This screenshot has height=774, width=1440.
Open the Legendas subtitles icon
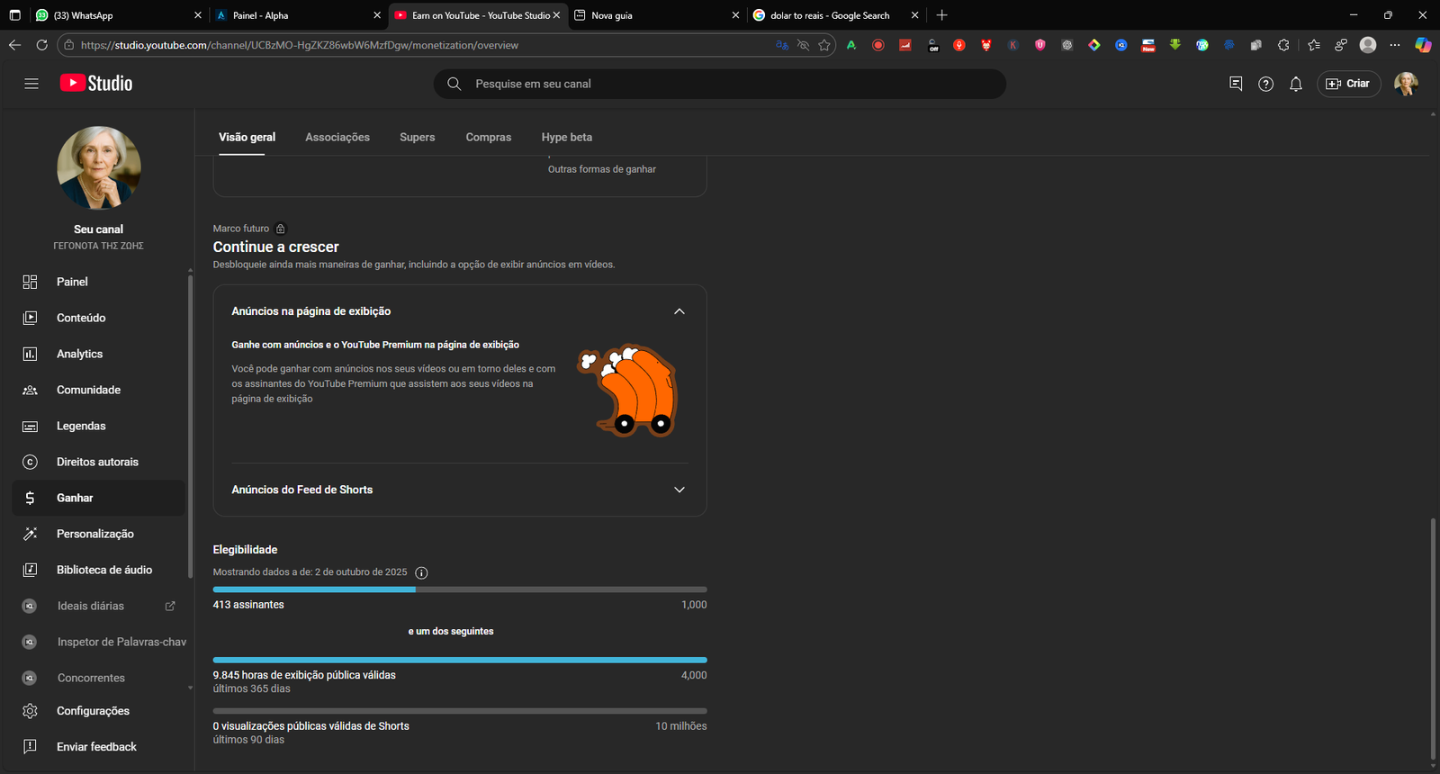[x=30, y=426]
